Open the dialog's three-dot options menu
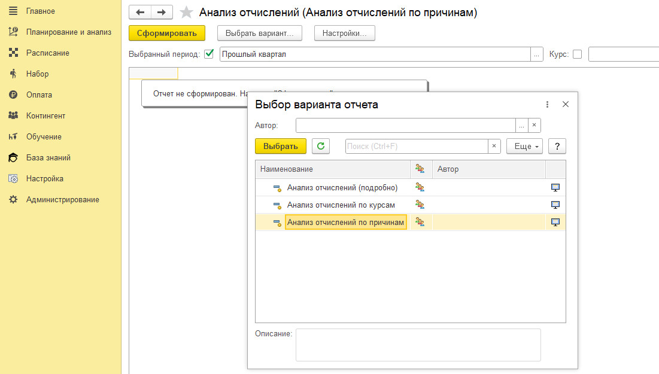Image resolution: width=659 pixels, height=374 pixels. [x=547, y=104]
